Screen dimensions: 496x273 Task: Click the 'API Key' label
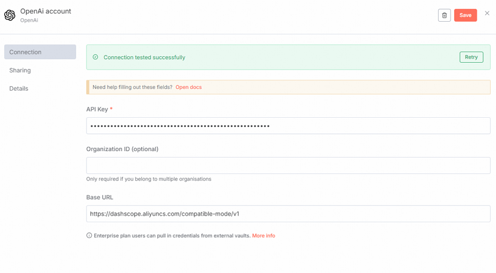(x=97, y=109)
